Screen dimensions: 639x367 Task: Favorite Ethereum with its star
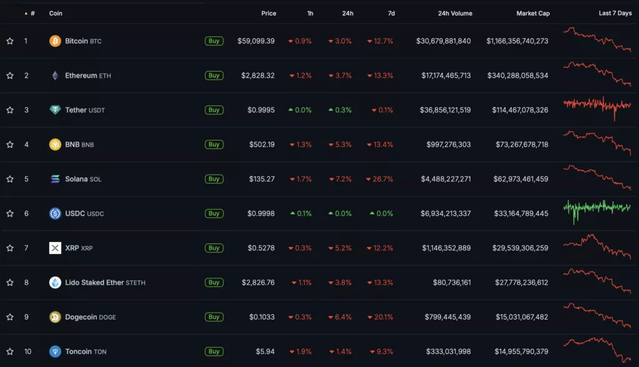point(10,76)
